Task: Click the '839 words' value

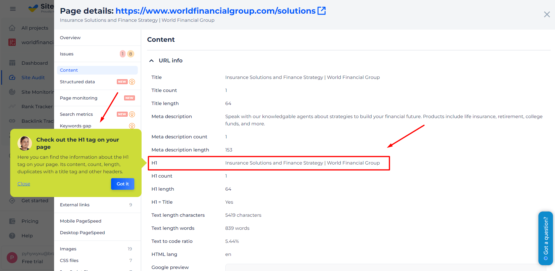Action: click(237, 228)
